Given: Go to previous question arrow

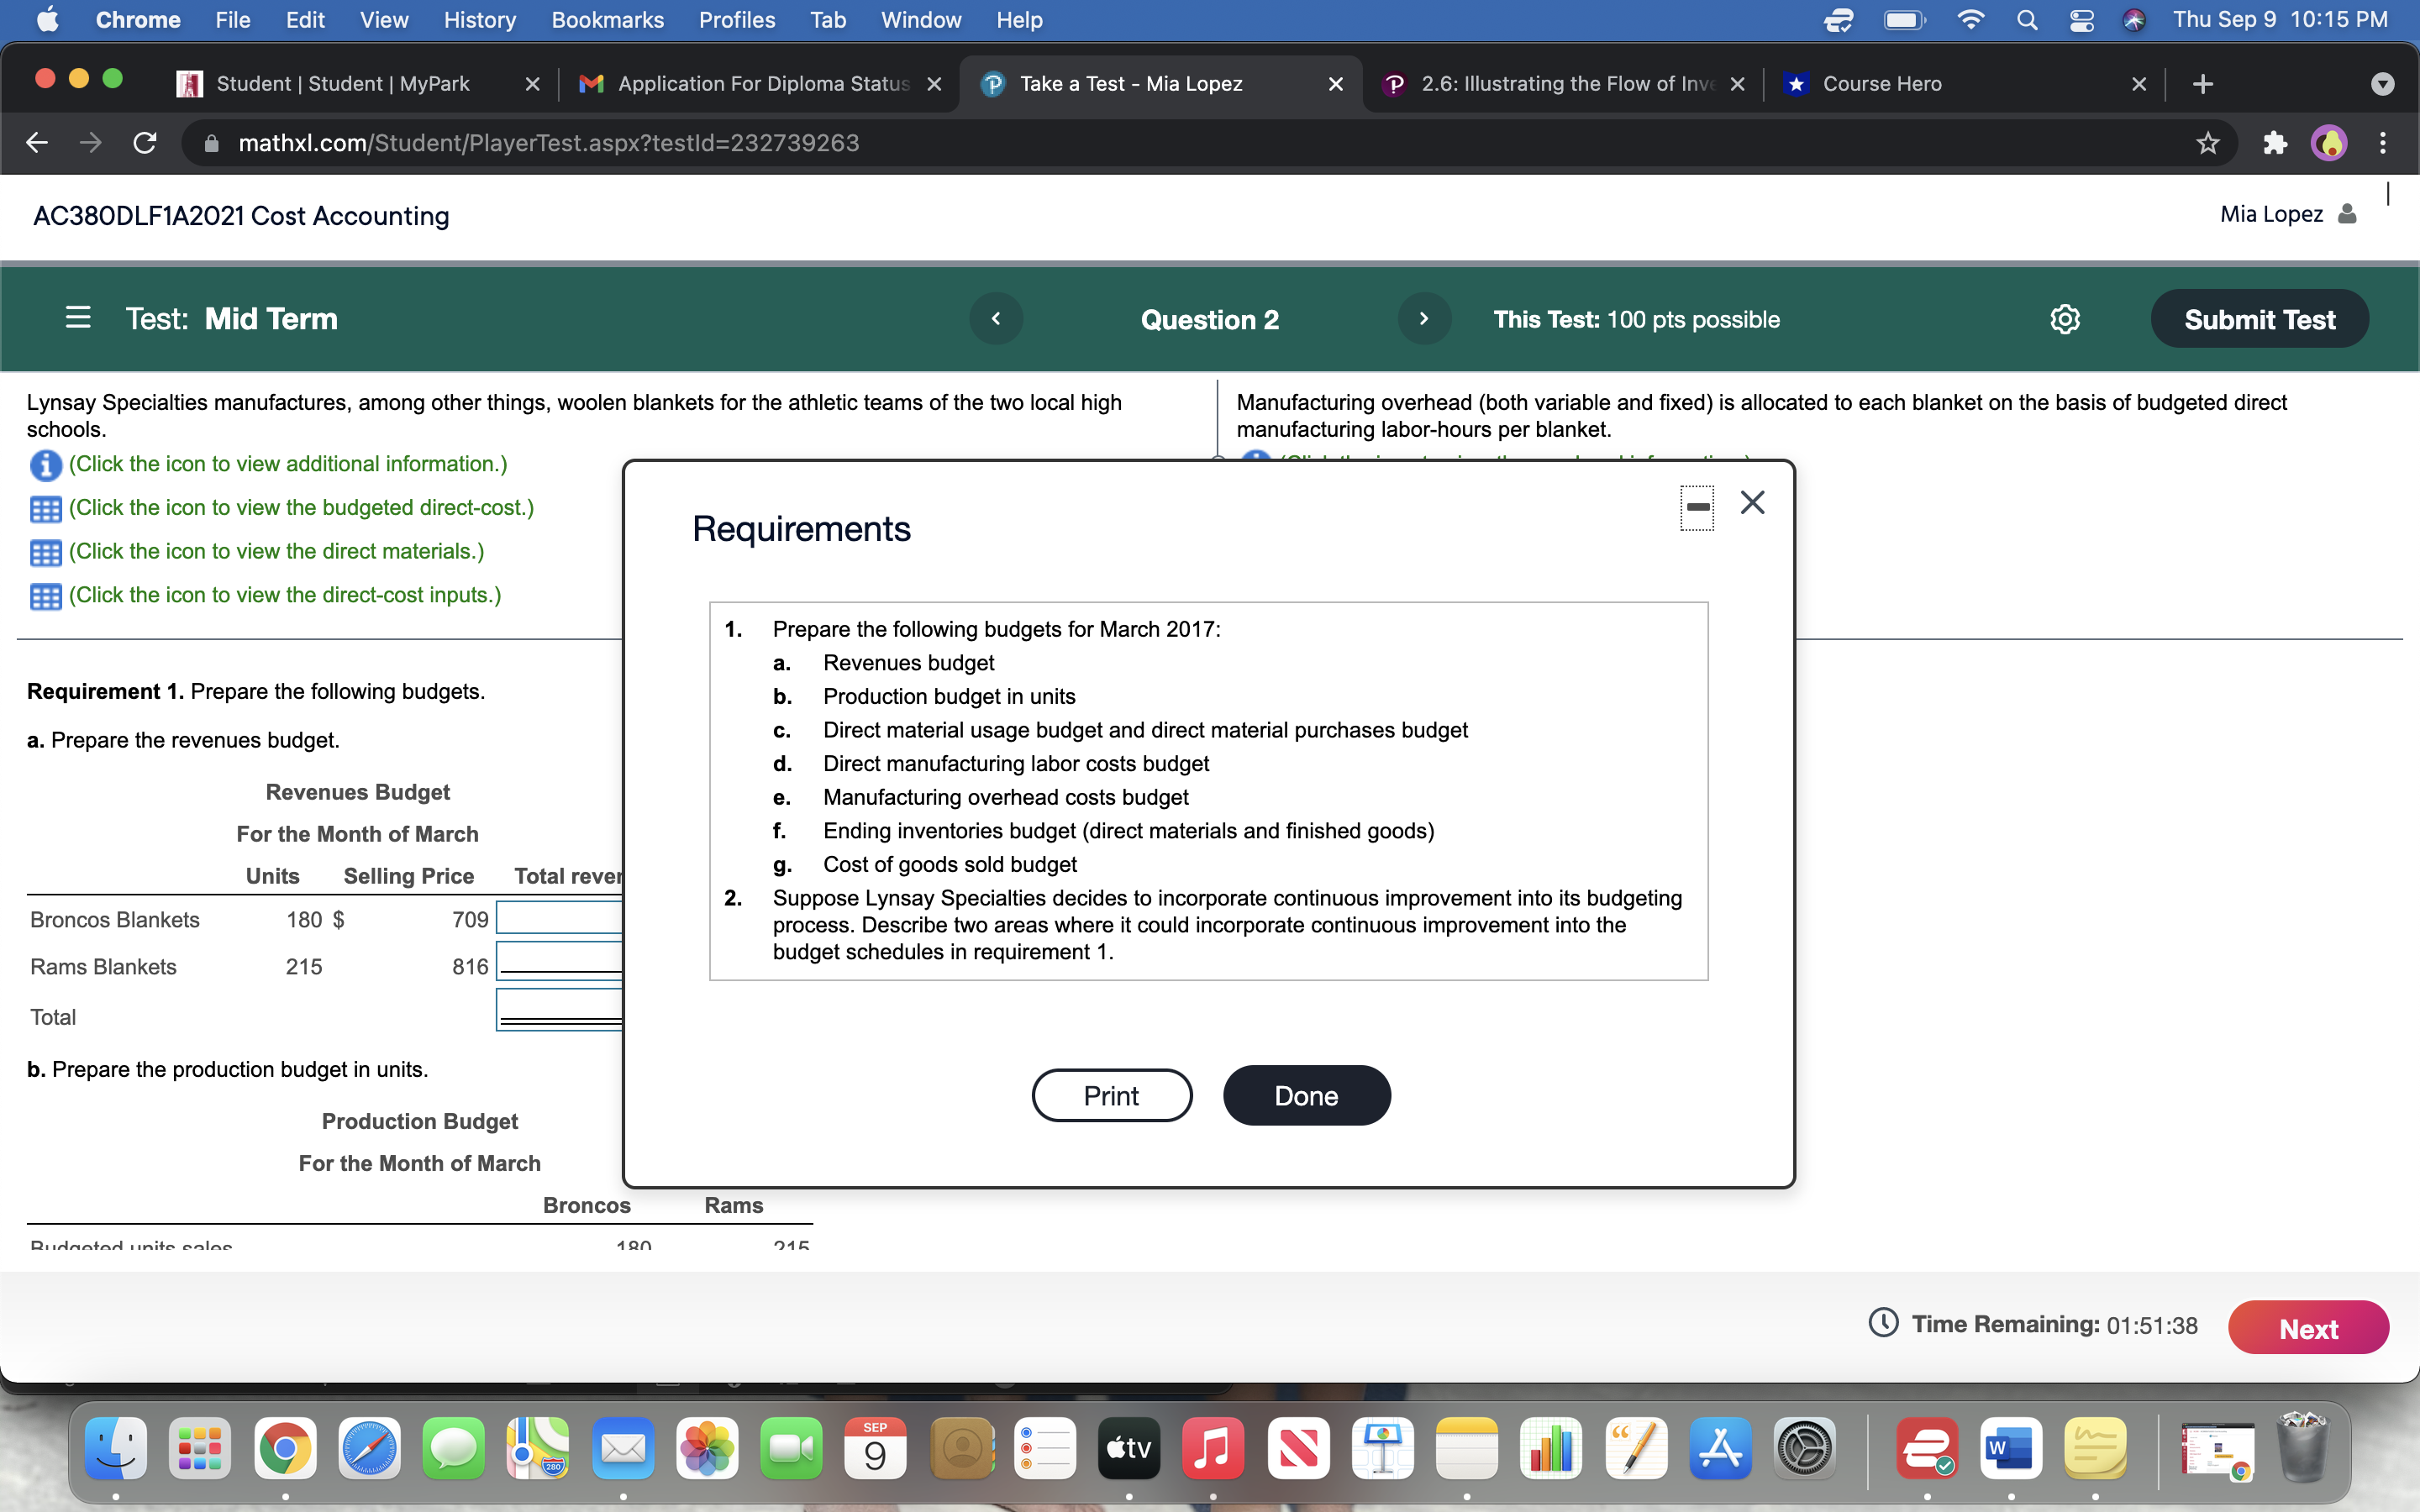Looking at the screenshot, I should click(x=996, y=319).
